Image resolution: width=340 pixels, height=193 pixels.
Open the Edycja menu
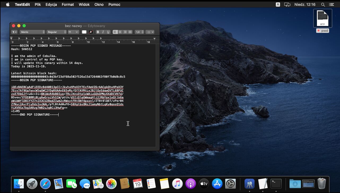click(51, 5)
